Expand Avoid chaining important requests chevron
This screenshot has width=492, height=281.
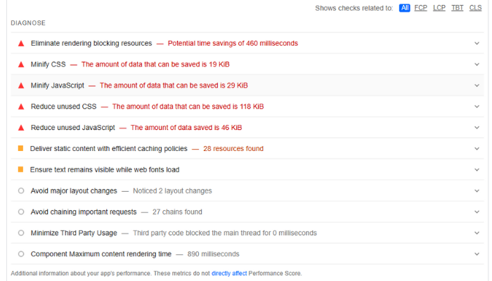click(477, 212)
